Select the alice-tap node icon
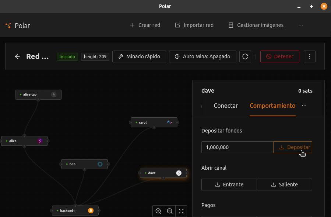The width and height of the screenshot is (331, 217). click(x=54, y=94)
